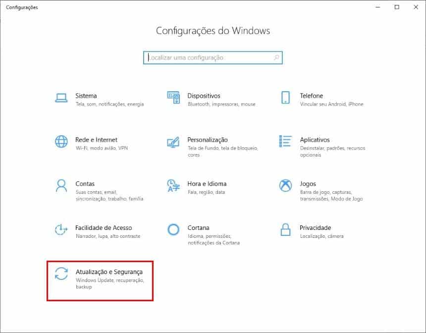Click 'Desinstalar, padrões, recursos opcionais' description
Viewport: 426px width, 333px height.
(332, 152)
